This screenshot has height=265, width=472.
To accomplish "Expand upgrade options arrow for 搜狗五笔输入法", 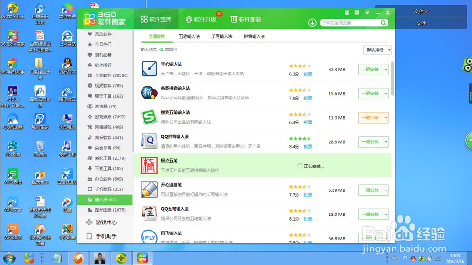I will 386,117.
